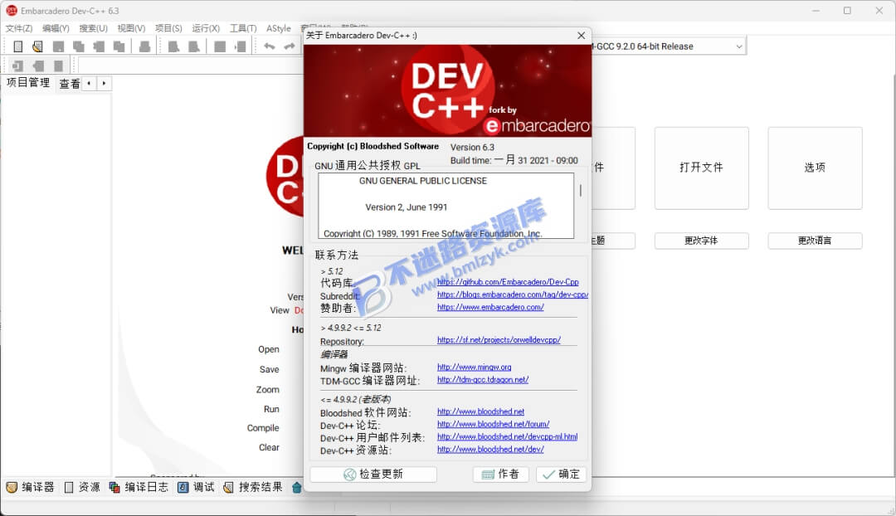This screenshot has width=896, height=516.
Task: Click the greyed Save All toolbar icon
Action: 78,46
